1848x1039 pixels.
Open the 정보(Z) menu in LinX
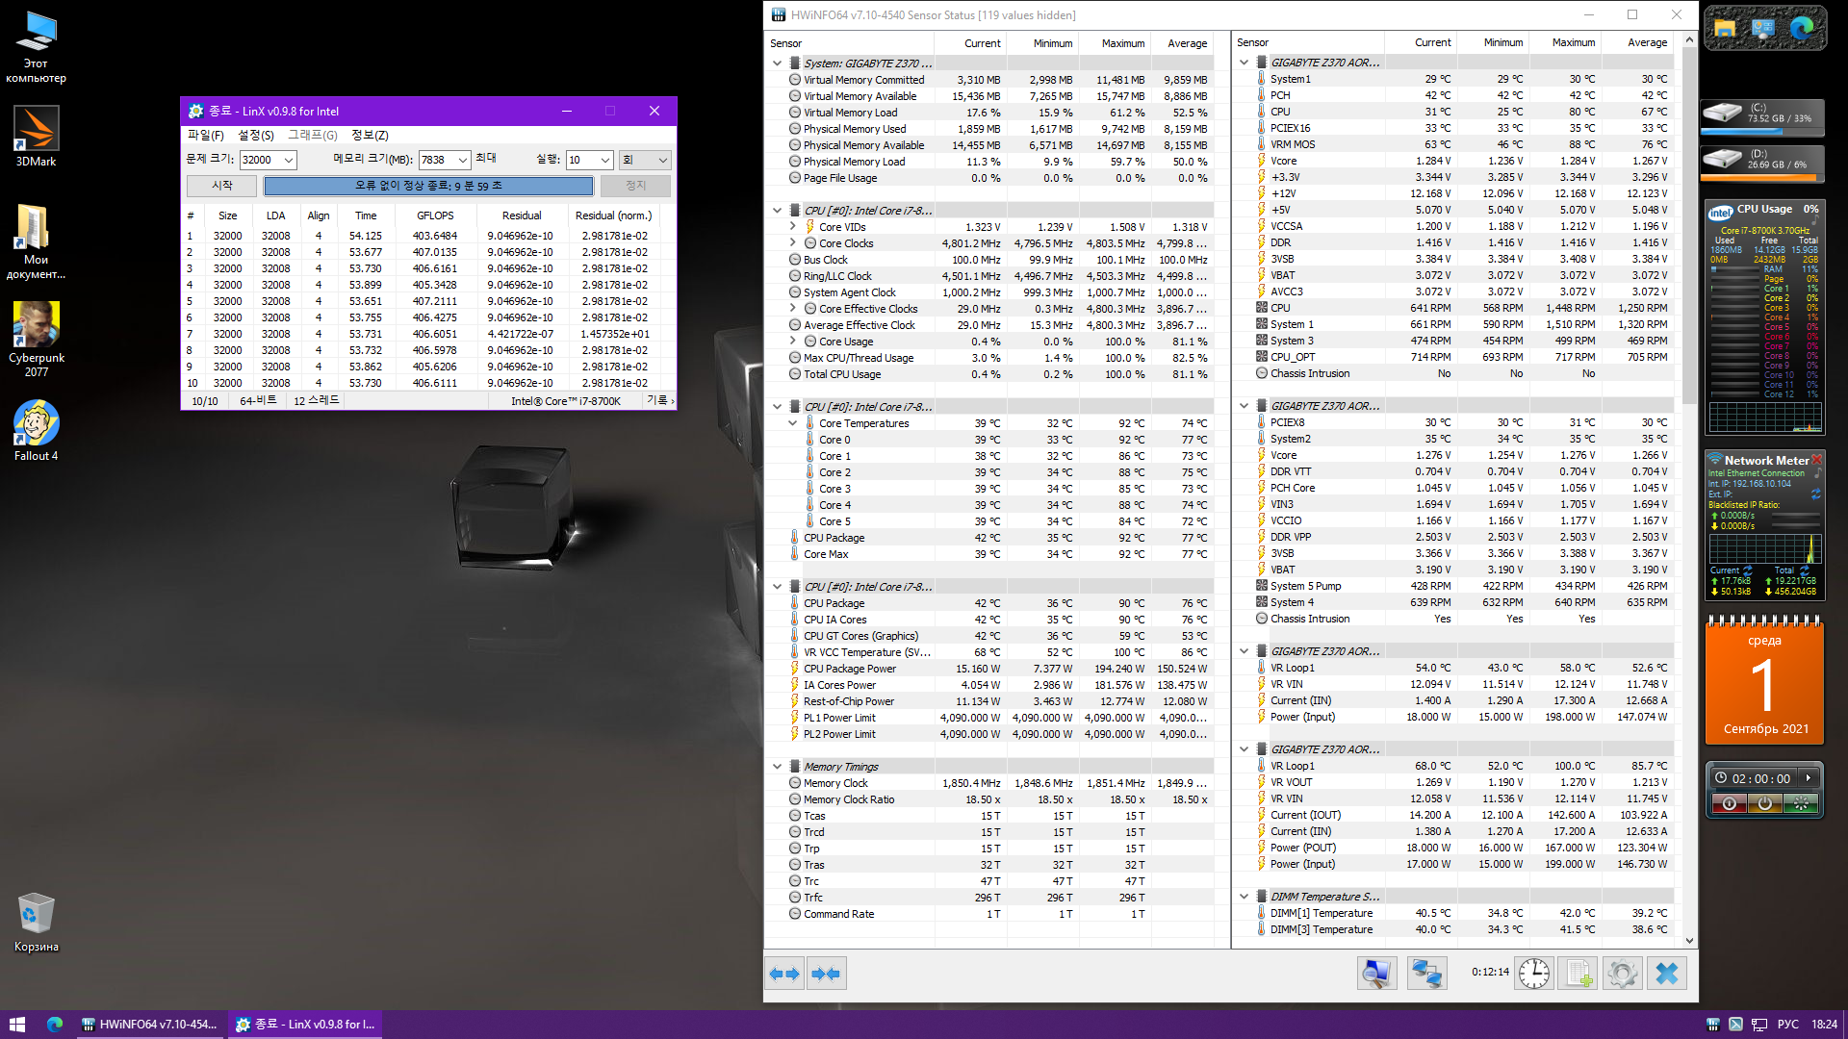(370, 136)
